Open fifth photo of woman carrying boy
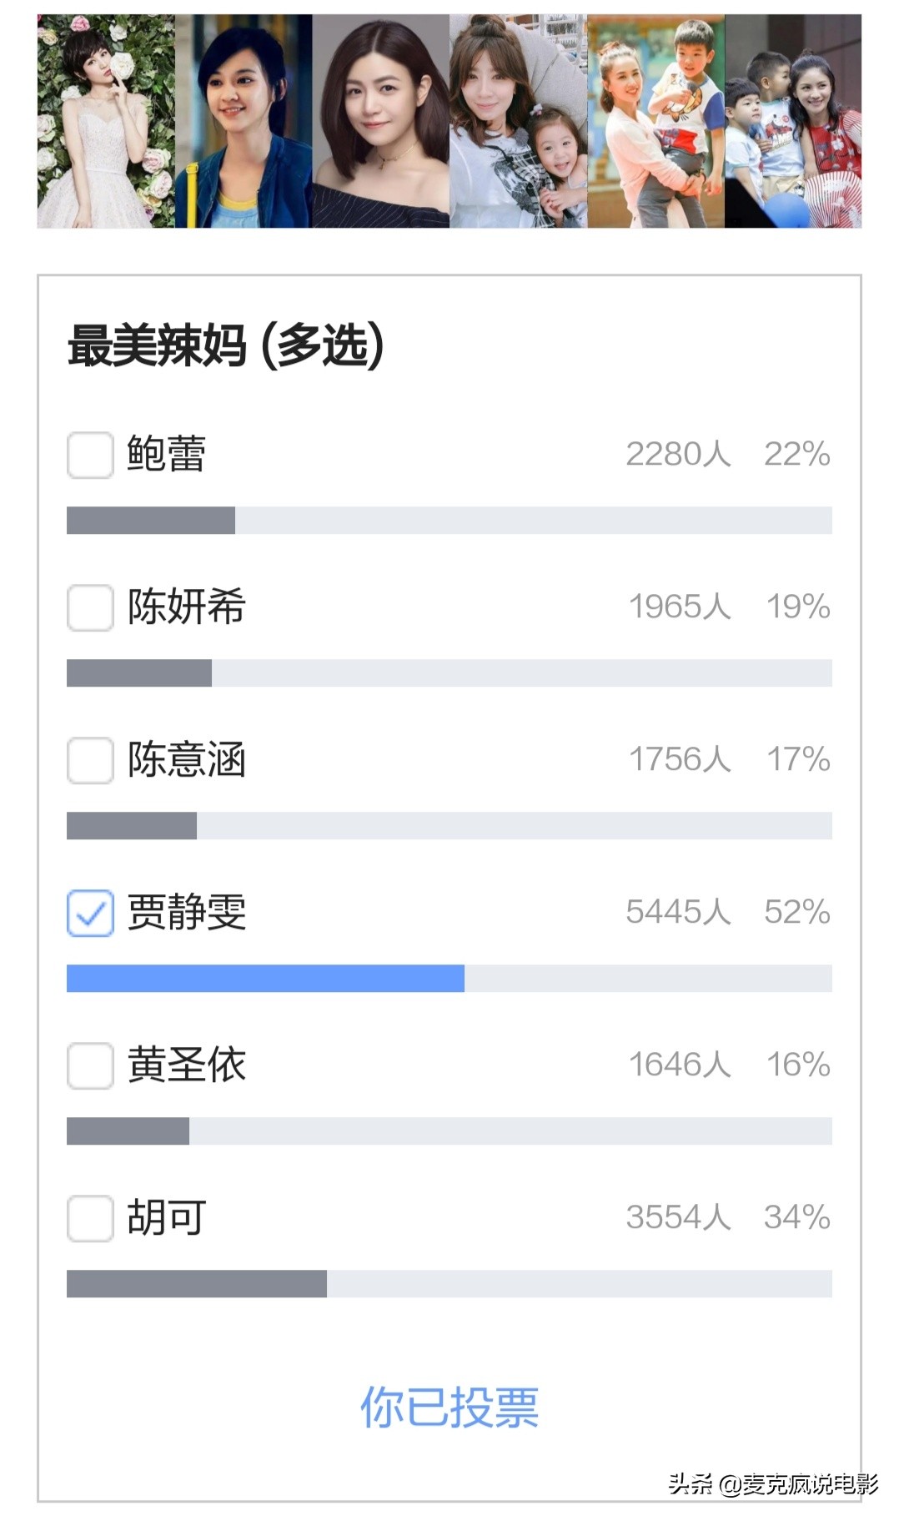This screenshot has width=899, height=1516. 655,121
